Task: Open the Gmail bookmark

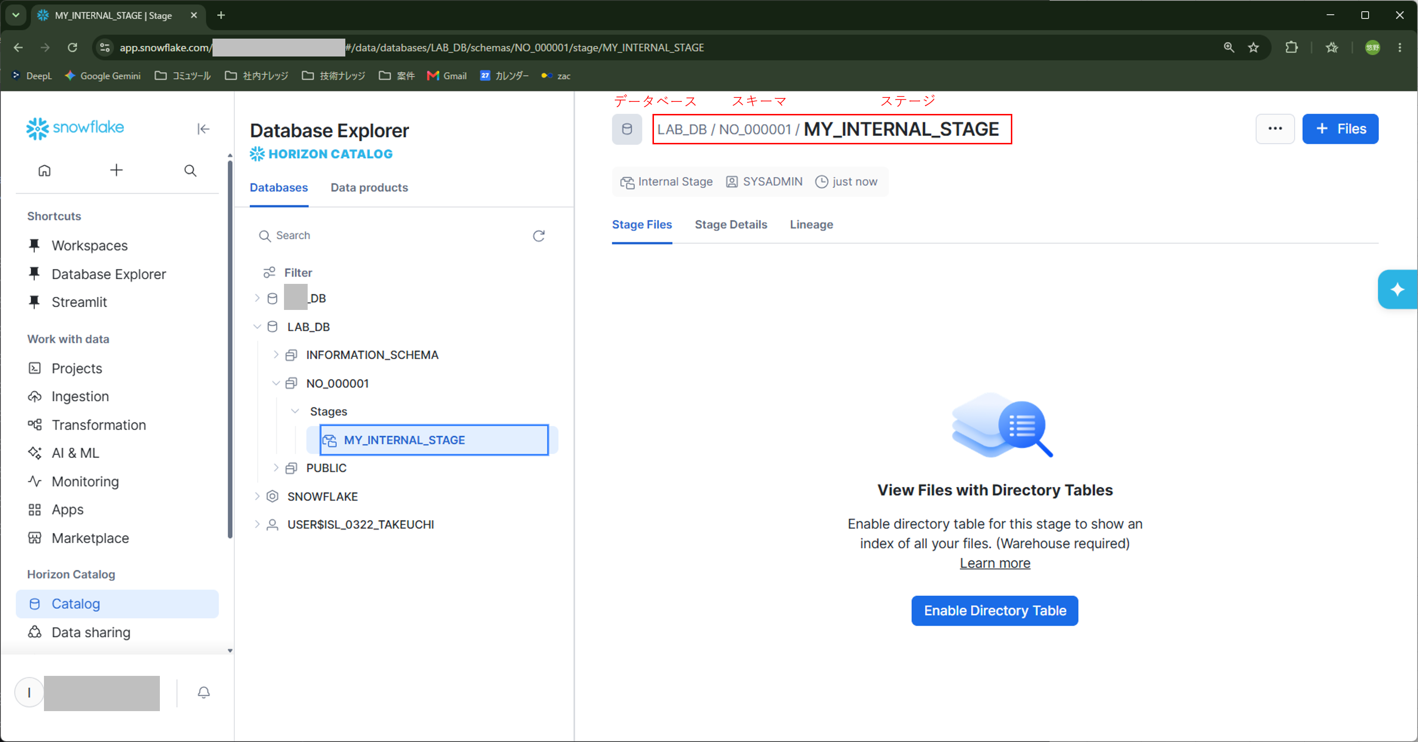Action: pyautogui.click(x=446, y=76)
